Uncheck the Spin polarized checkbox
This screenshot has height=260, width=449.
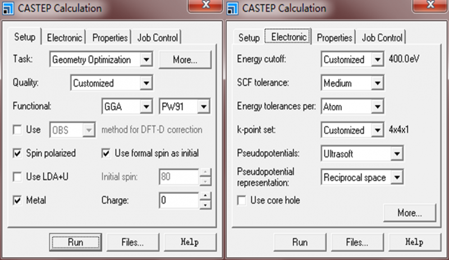pos(17,154)
